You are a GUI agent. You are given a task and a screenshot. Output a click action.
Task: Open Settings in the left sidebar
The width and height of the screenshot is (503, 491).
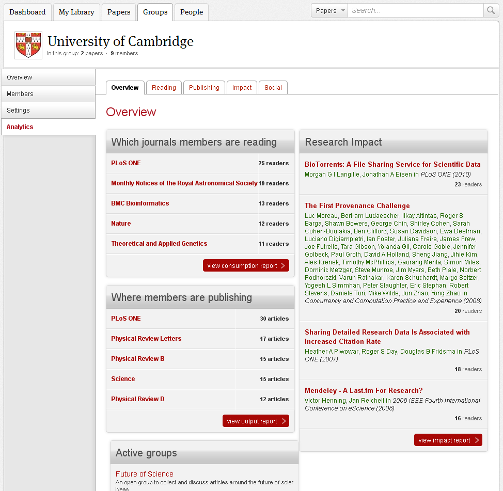pos(49,110)
